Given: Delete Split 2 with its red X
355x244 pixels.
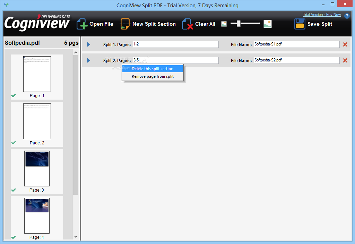Looking at the screenshot, I should (x=345, y=60).
